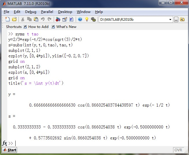Click the Paste clipboard icon
Viewport: 189px width, 155px height.
click(36, 19)
